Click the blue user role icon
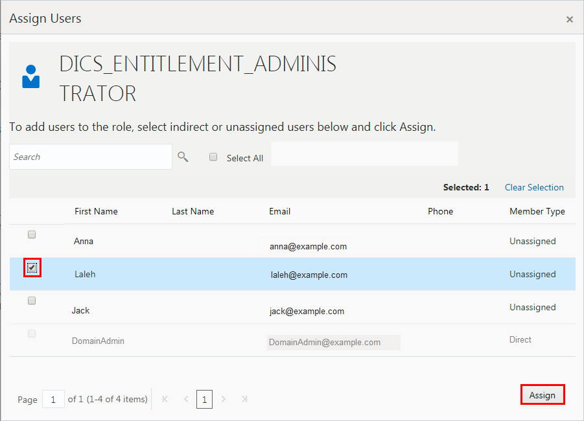584x421 pixels. pos(31,76)
